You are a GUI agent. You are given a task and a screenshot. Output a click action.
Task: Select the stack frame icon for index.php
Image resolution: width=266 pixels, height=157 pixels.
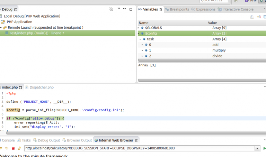click(x=7, y=33)
